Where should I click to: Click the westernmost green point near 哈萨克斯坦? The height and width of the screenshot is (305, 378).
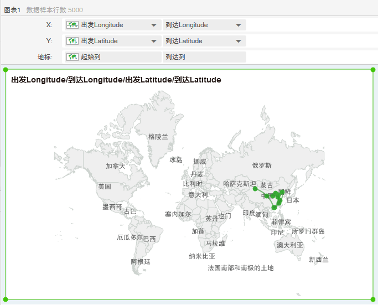tap(255, 189)
